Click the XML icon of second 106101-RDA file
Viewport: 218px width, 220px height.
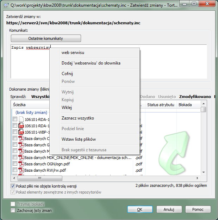tap(21, 126)
